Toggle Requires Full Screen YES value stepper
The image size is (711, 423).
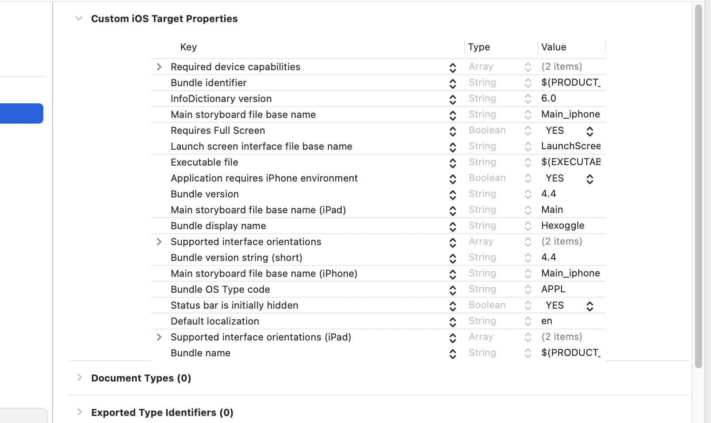590,131
